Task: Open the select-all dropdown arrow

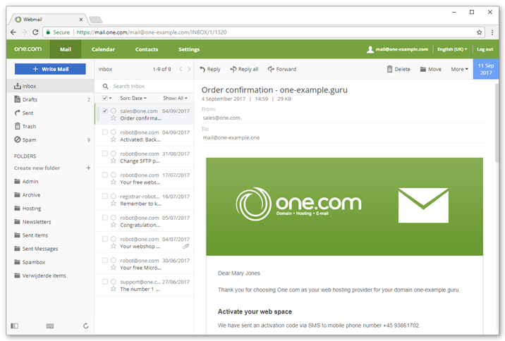Action: tap(111, 98)
